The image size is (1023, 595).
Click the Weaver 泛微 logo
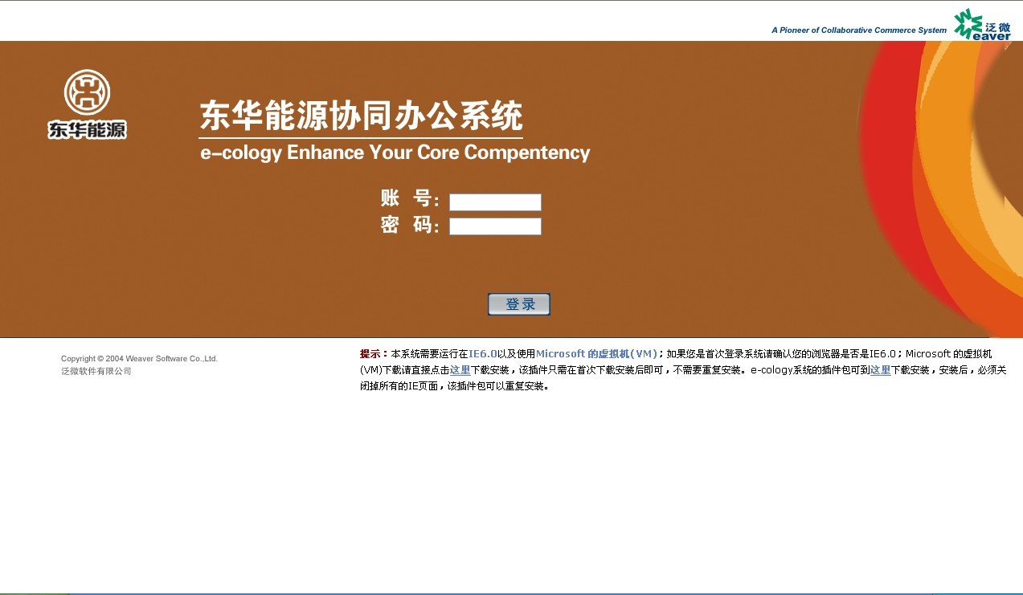(982, 25)
